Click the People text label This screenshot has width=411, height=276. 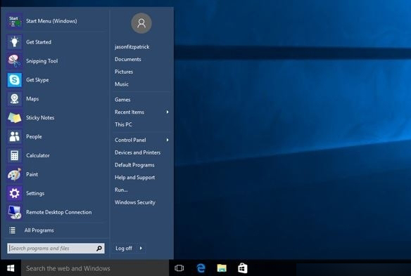pos(34,136)
